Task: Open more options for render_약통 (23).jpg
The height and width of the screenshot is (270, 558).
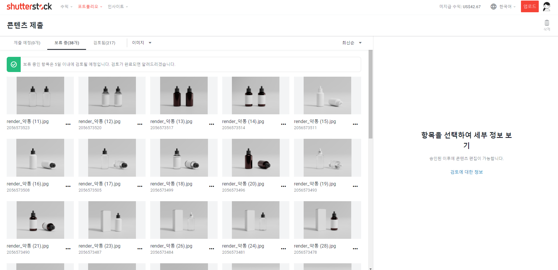Action: (x=140, y=249)
